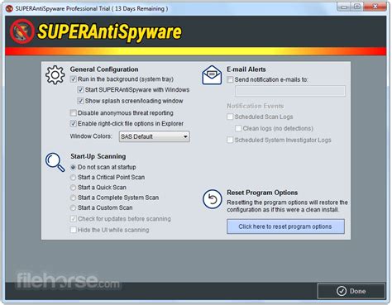Viewport: 392px width, 305px height.
Task: Select Do not scan at startup
Action: (x=73, y=167)
